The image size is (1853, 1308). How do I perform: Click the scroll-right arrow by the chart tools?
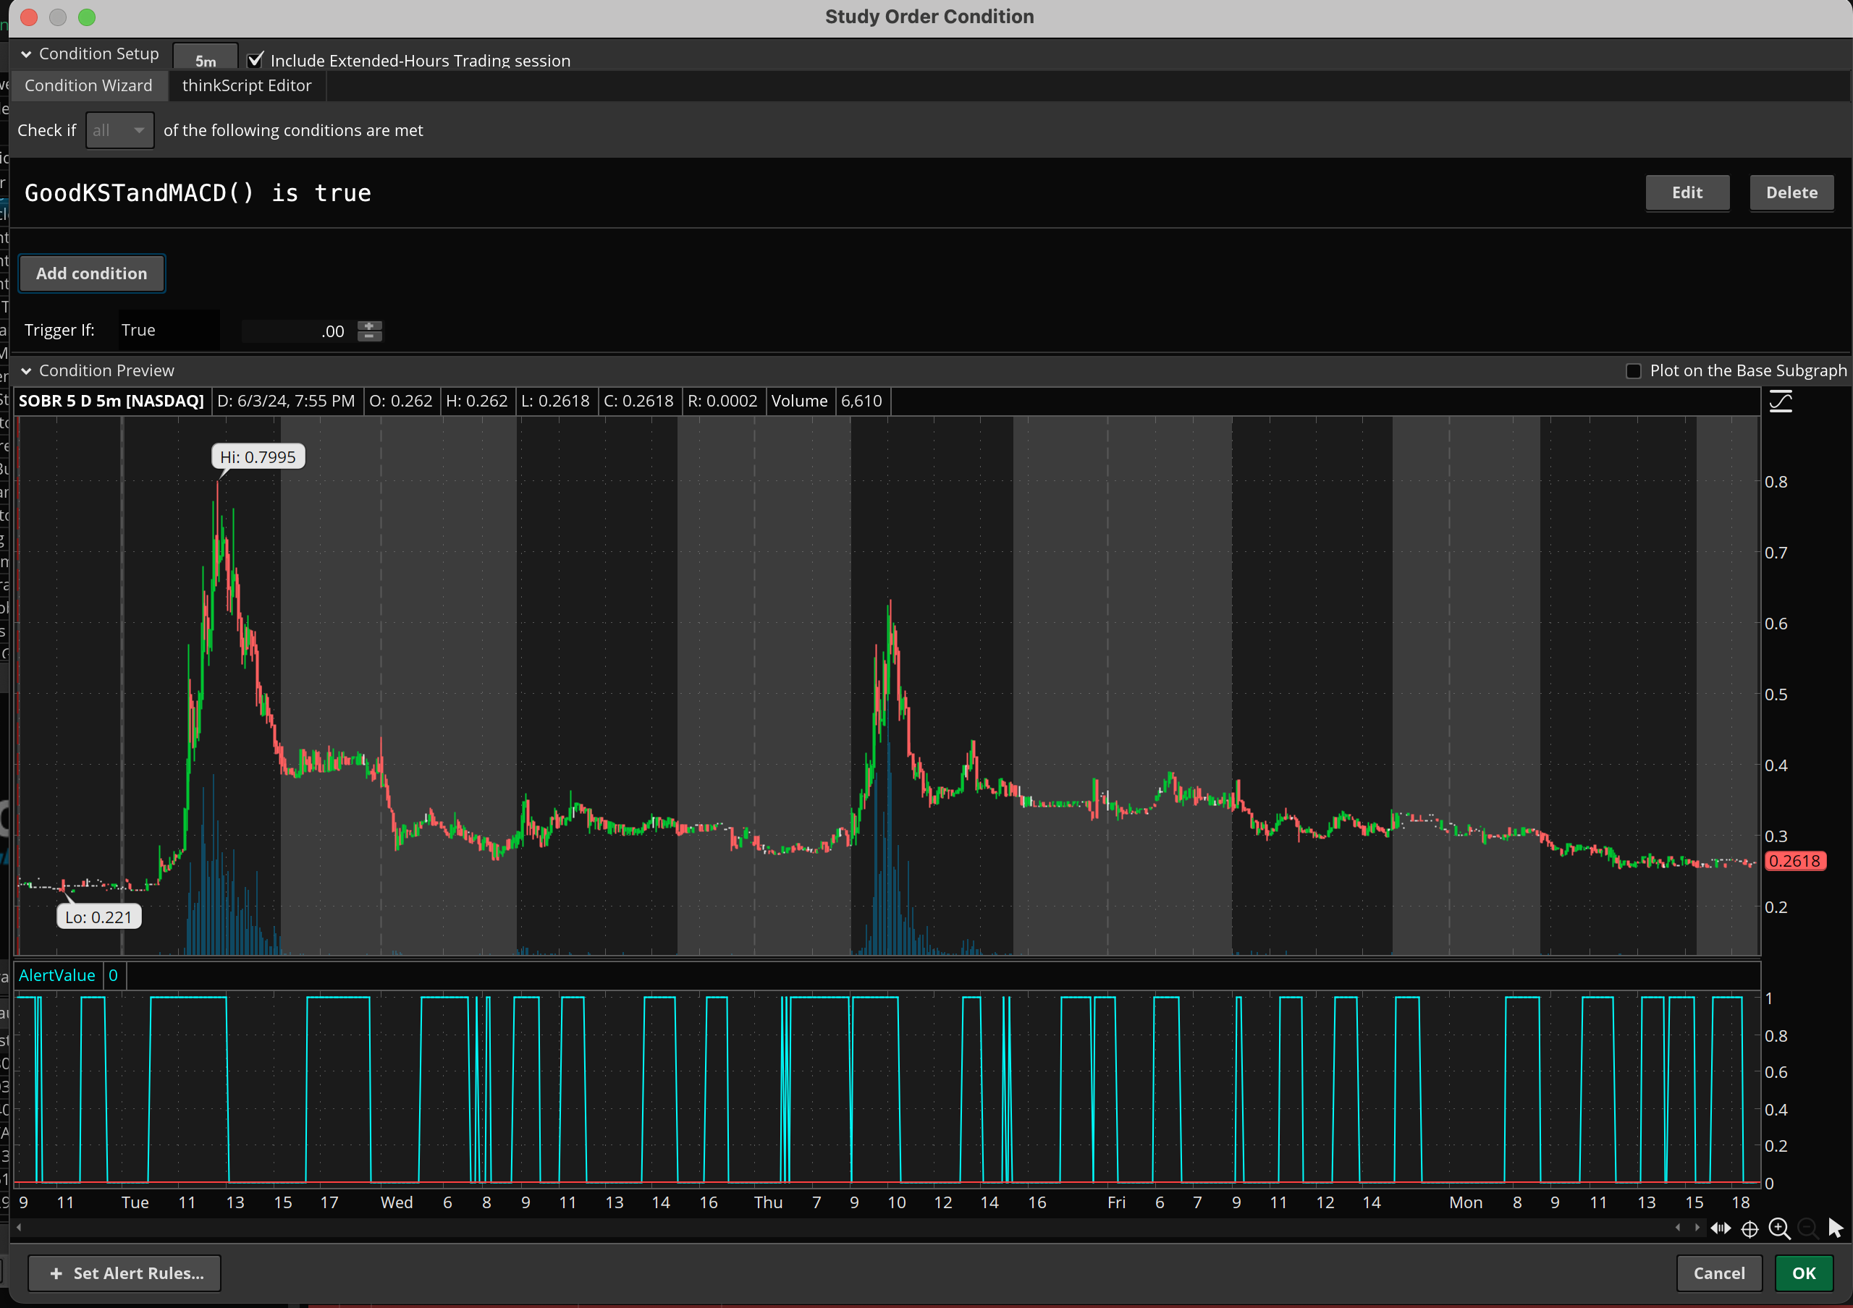click(x=1697, y=1228)
